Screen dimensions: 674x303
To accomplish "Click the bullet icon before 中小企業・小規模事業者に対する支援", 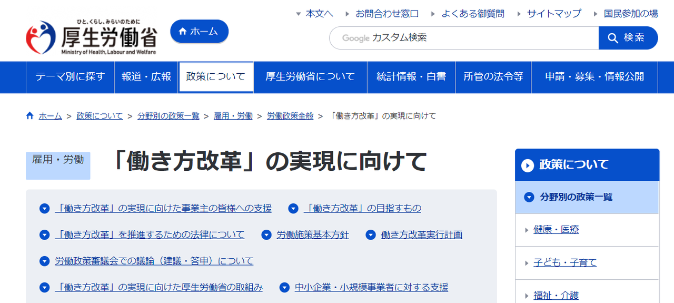I will 284,288.
